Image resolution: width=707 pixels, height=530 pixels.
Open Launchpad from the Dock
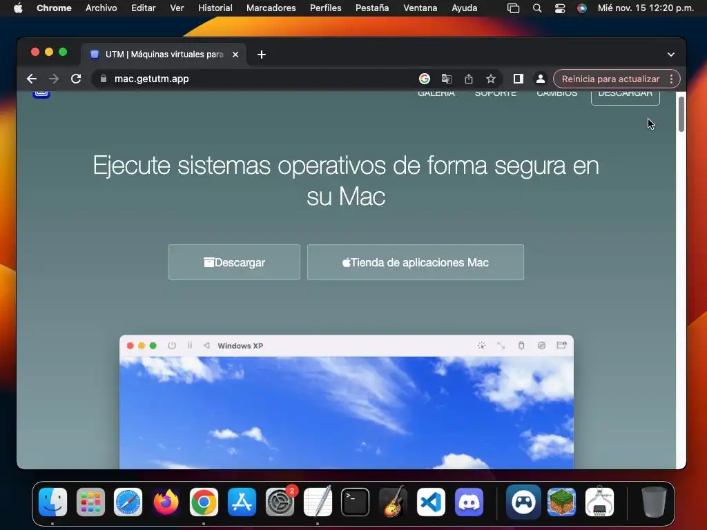(90, 502)
